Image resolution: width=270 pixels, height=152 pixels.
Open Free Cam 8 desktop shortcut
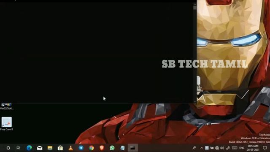point(7,124)
